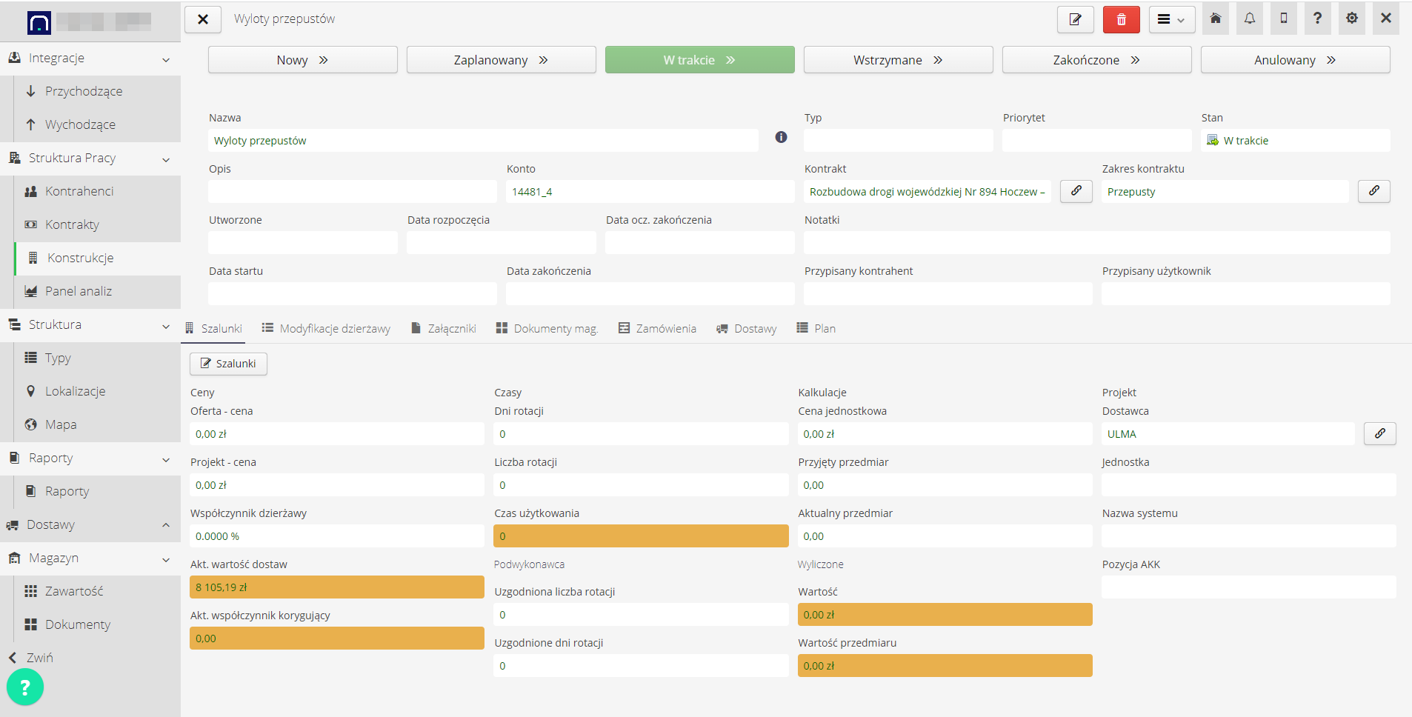The image size is (1412, 717).
Task: Click link icon beside Kontrakt field
Action: [x=1076, y=191]
